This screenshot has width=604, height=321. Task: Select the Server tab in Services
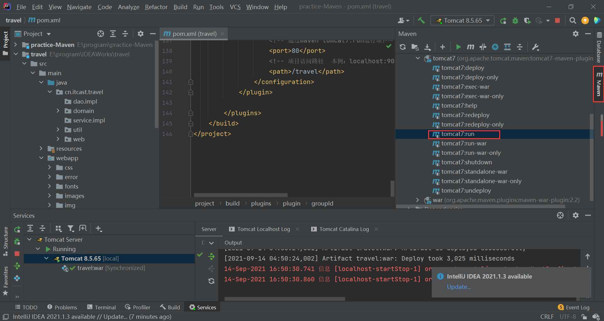pos(209,229)
